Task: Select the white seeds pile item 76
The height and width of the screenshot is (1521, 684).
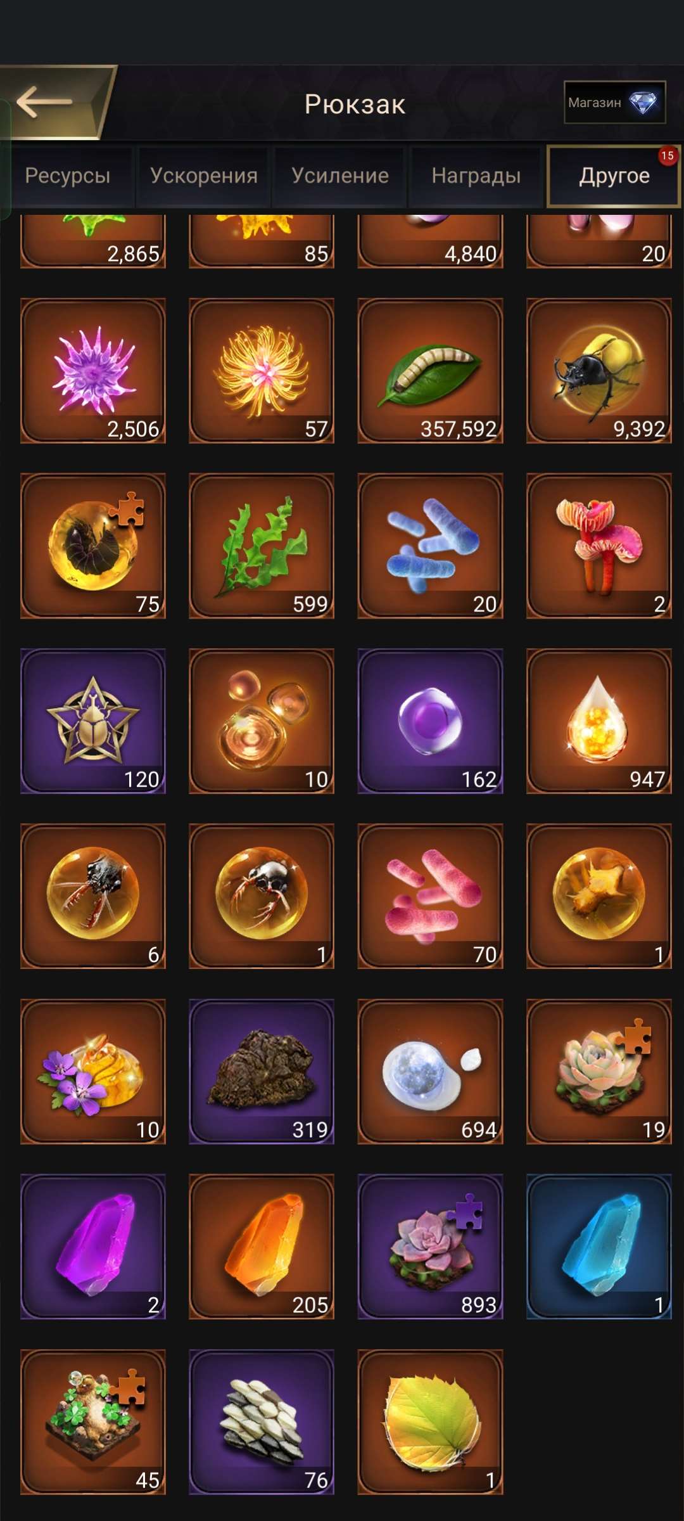Action: (262, 1422)
